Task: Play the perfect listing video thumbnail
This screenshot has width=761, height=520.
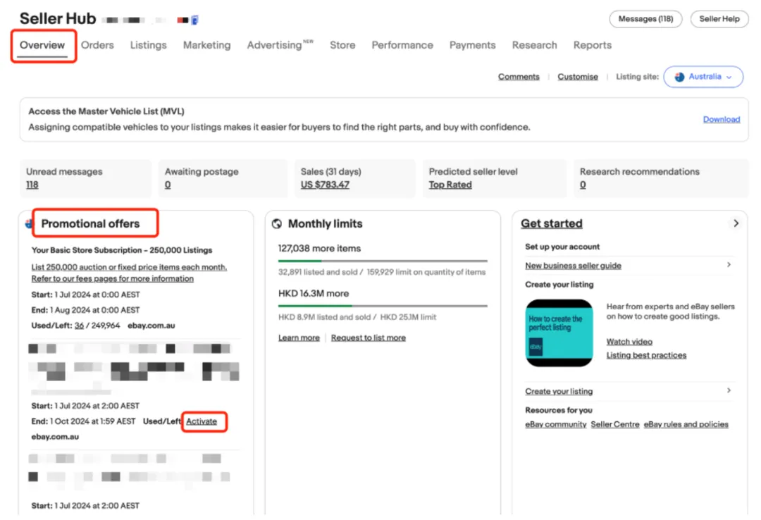Action: pyautogui.click(x=559, y=333)
